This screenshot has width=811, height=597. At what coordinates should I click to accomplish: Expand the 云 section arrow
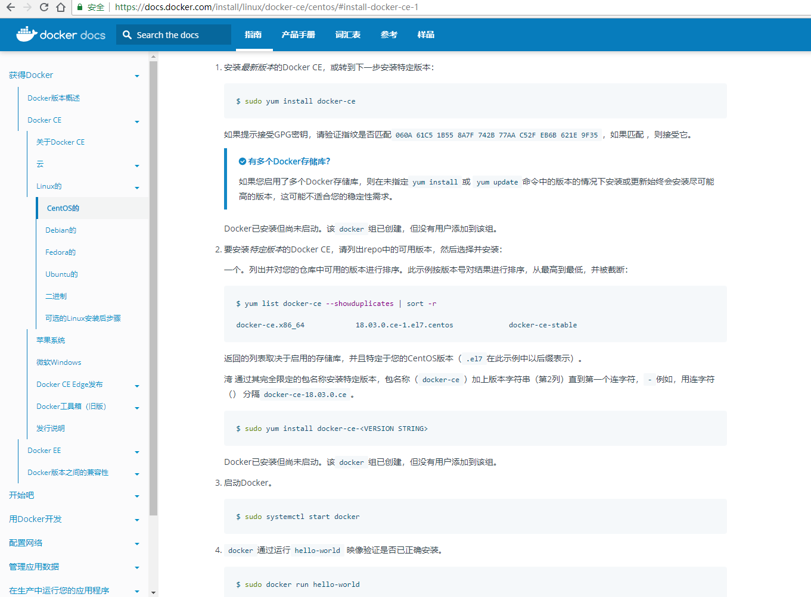pos(137,165)
